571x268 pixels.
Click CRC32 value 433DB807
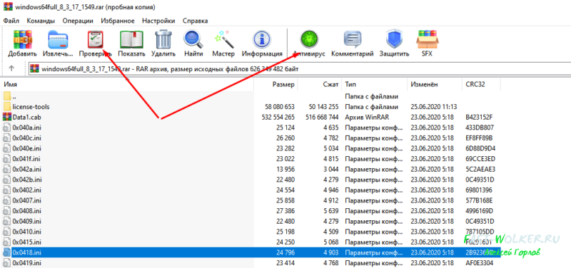click(x=480, y=128)
